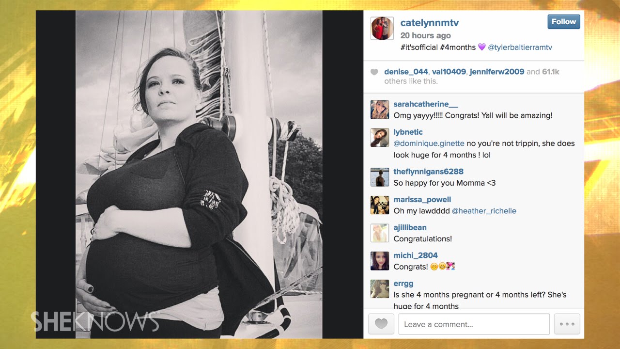The height and width of the screenshot is (349, 620).
Task: Open errgg commenter avatar
Action: coord(380,289)
